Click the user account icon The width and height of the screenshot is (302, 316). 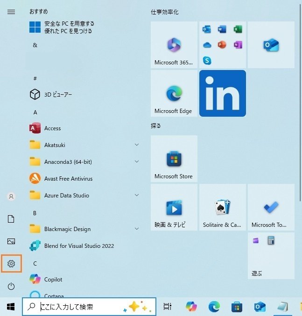tap(11, 197)
